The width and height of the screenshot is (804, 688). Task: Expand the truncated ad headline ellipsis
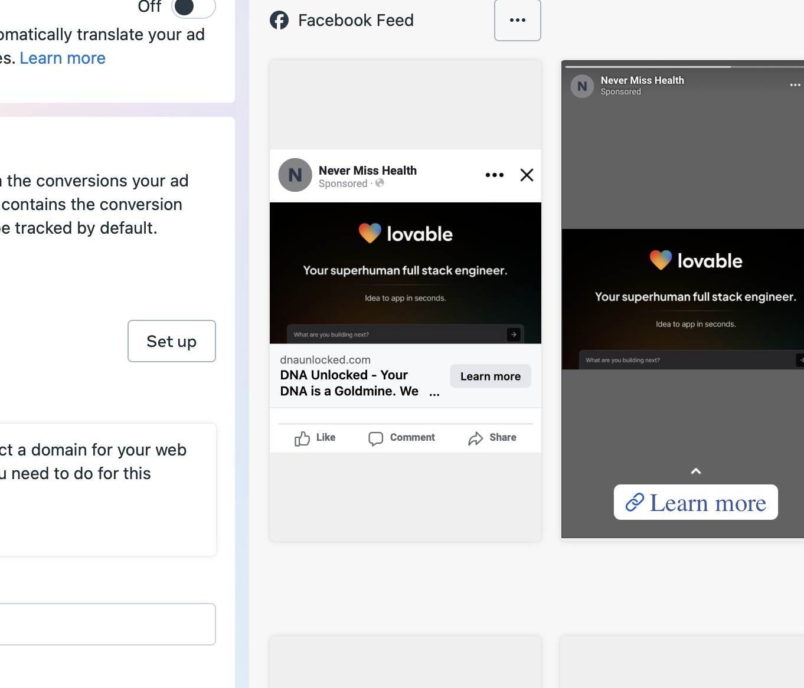pos(434,393)
